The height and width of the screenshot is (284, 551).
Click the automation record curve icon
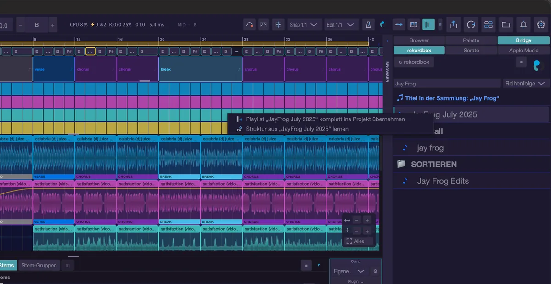249,25
